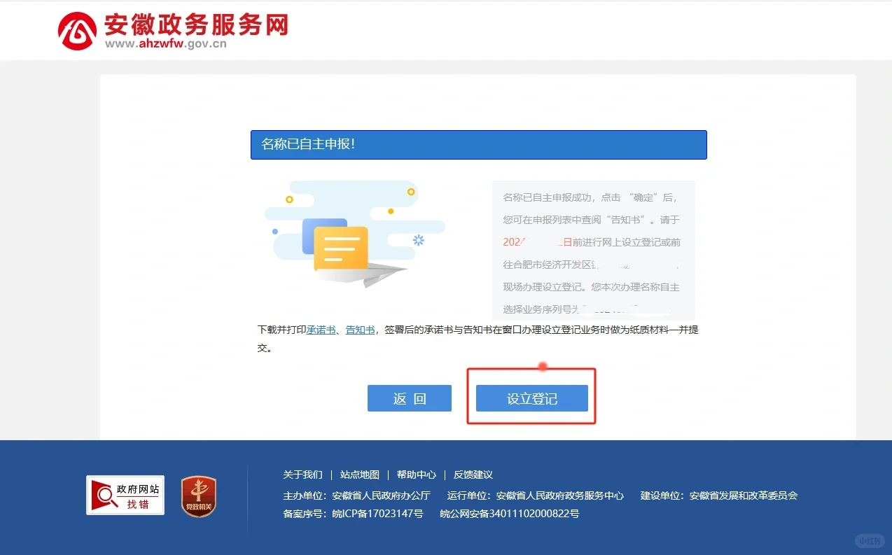Click the 安徽政务服务网 site title
The width and height of the screenshot is (892, 555).
coord(196,24)
